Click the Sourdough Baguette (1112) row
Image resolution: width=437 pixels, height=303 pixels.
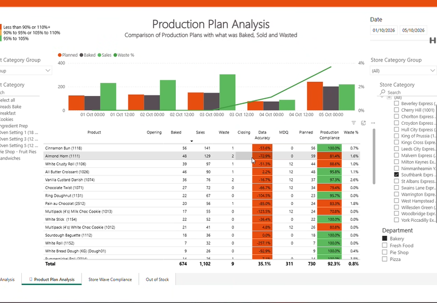click(202, 235)
